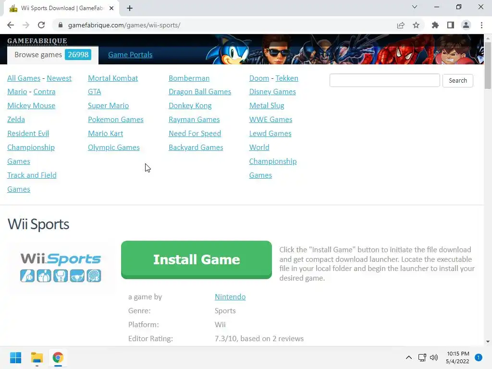Open the Mortal Kombat link

pos(112,78)
